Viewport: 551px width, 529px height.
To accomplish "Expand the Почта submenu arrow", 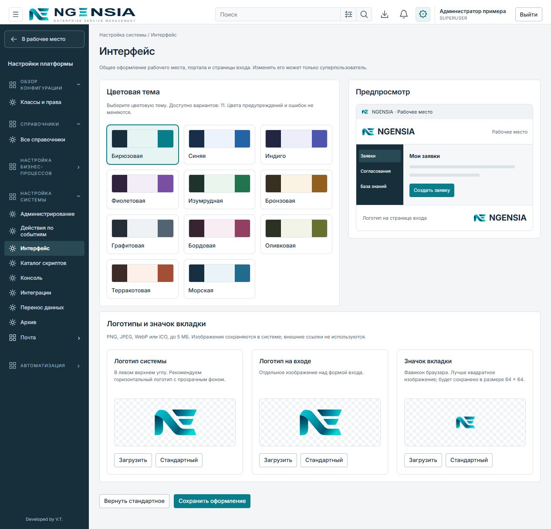I will click(79, 338).
